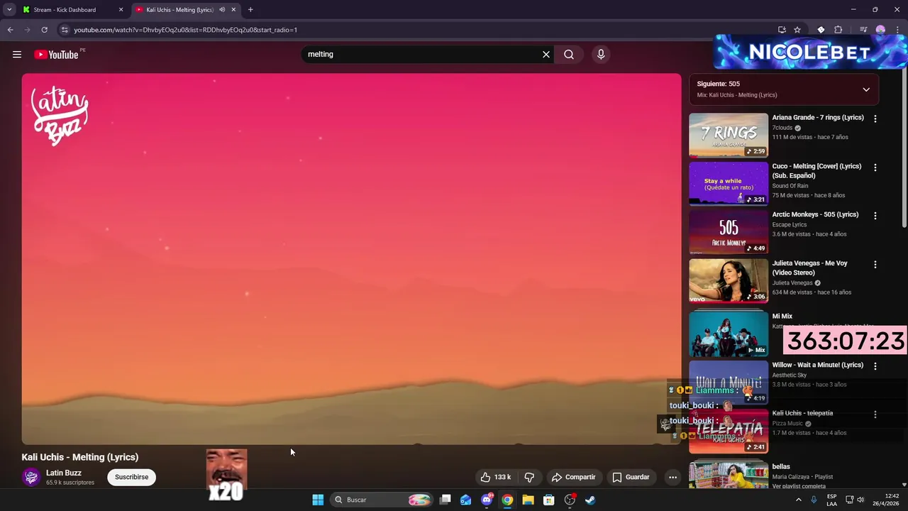Image resolution: width=908 pixels, height=511 pixels.
Task: Subscribe to Latin Buzz with Suscribirse
Action: click(132, 477)
